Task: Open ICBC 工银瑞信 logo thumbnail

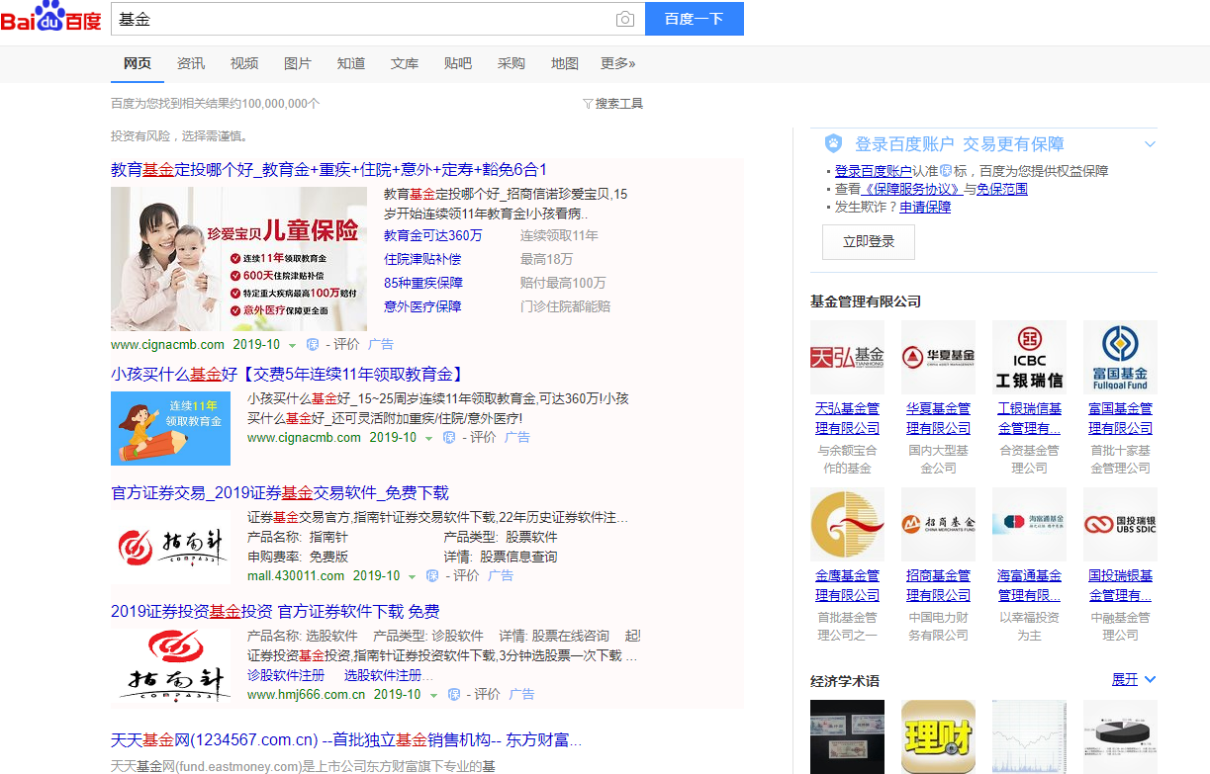Action: pos(1029,357)
